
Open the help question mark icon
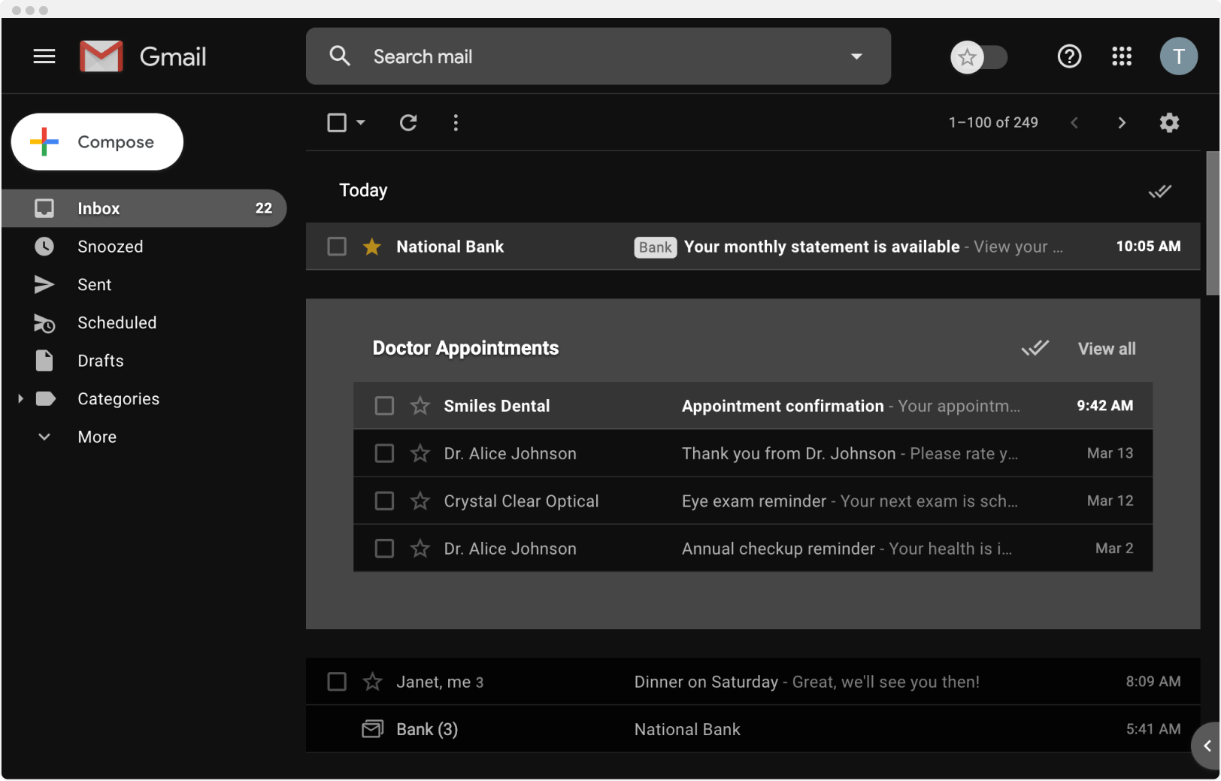[x=1069, y=56]
